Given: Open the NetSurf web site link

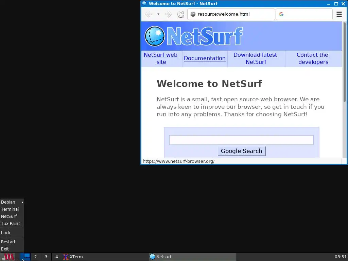Looking at the screenshot, I should click(161, 58).
